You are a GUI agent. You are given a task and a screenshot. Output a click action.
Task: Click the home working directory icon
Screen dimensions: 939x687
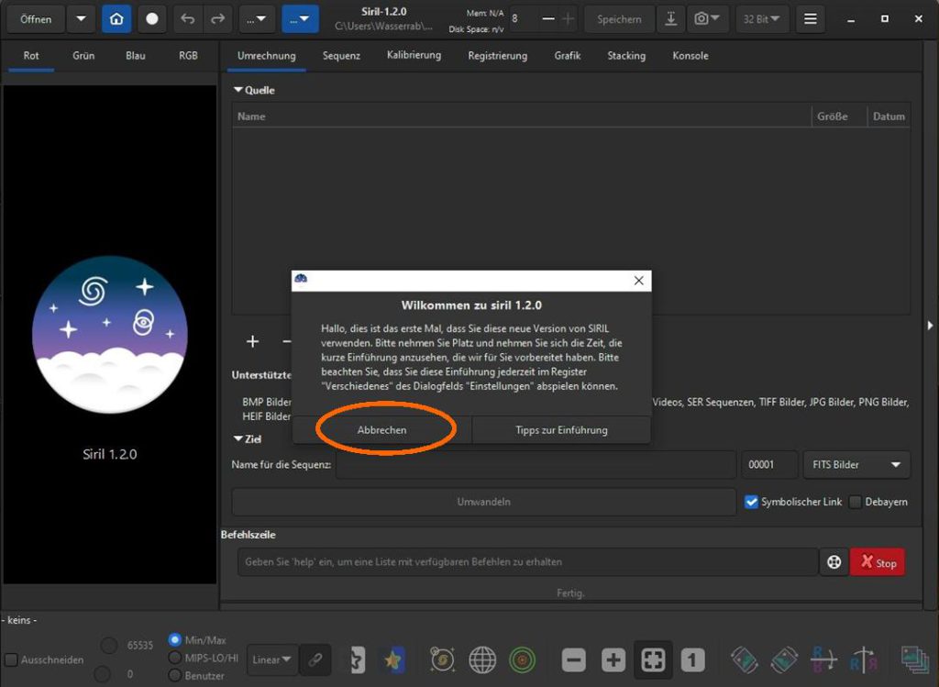[x=116, y=18]
